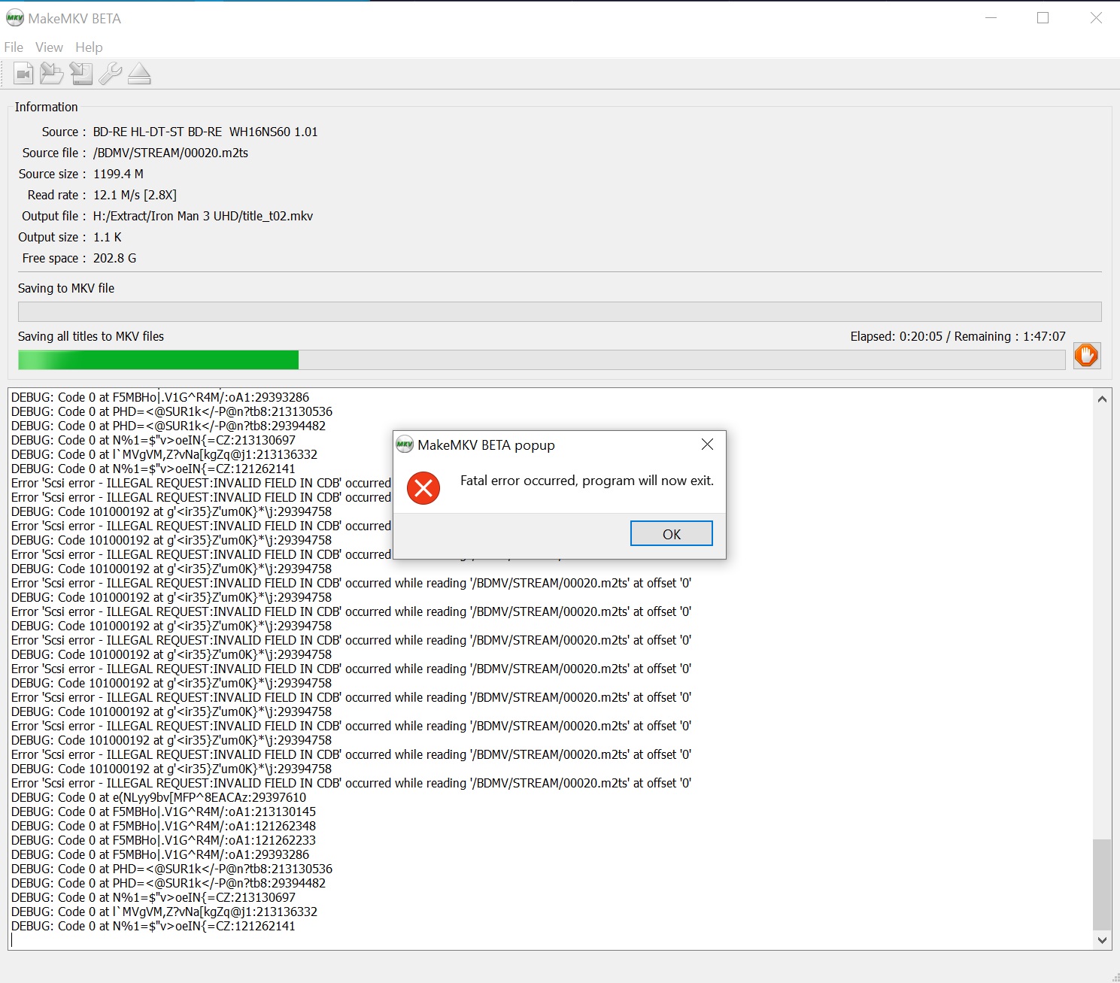The image size is (1120, 983).
Task: Click the log scrollbar up arrow
Action: click(x=1102, y=399)
